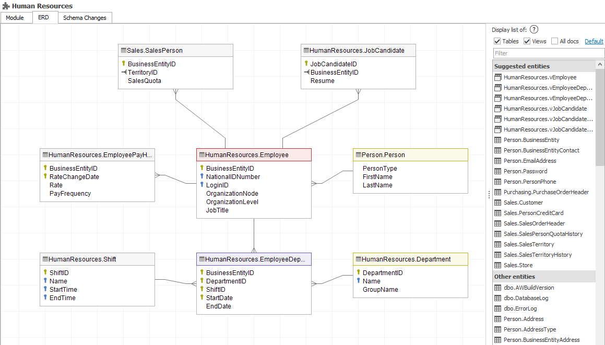Click primary key icon next to JobCandidateID

(x=306, y=64)
